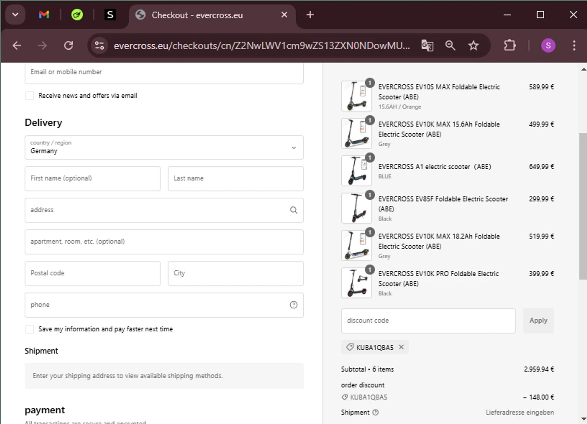Click the KUBA1QBA5 applied discount tag icon
587x424 pixels.
coord(349,347)
